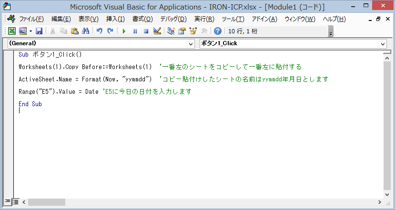Open the 表示(V) menu
Viewport: 395px width, 210px height.
89,19
